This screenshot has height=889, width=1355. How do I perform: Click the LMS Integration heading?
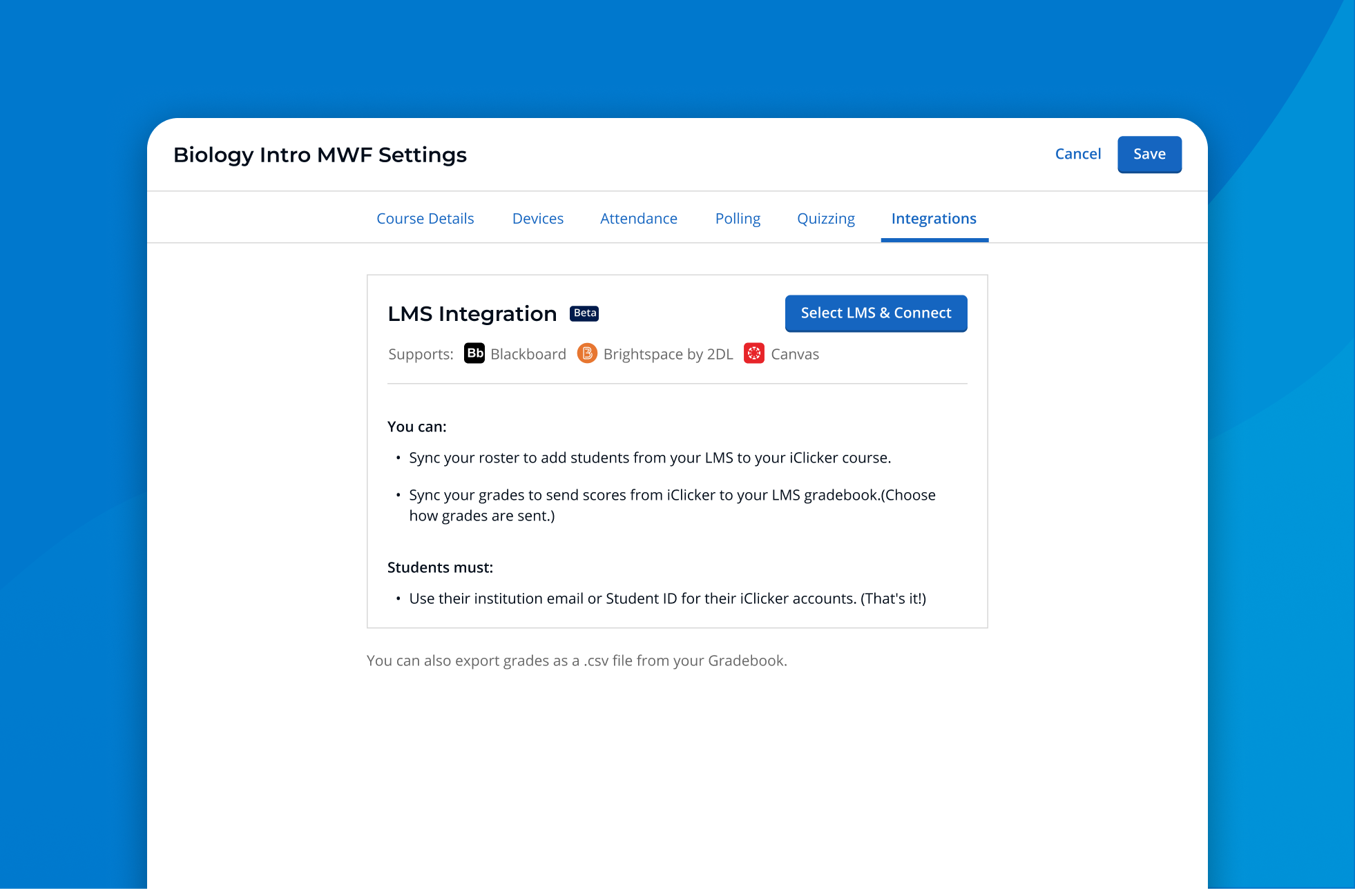click(x=472, y=313)
